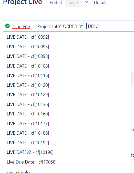This screenshot has height=173, width=134.
Task: Click the green valid-query checkmark icon
Action: (x=7, y=26)
